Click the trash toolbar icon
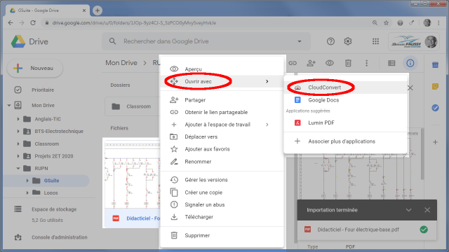 (348, 63)
